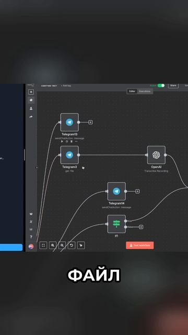Collapse the sidebar with edge chevron

pos(36,167)
